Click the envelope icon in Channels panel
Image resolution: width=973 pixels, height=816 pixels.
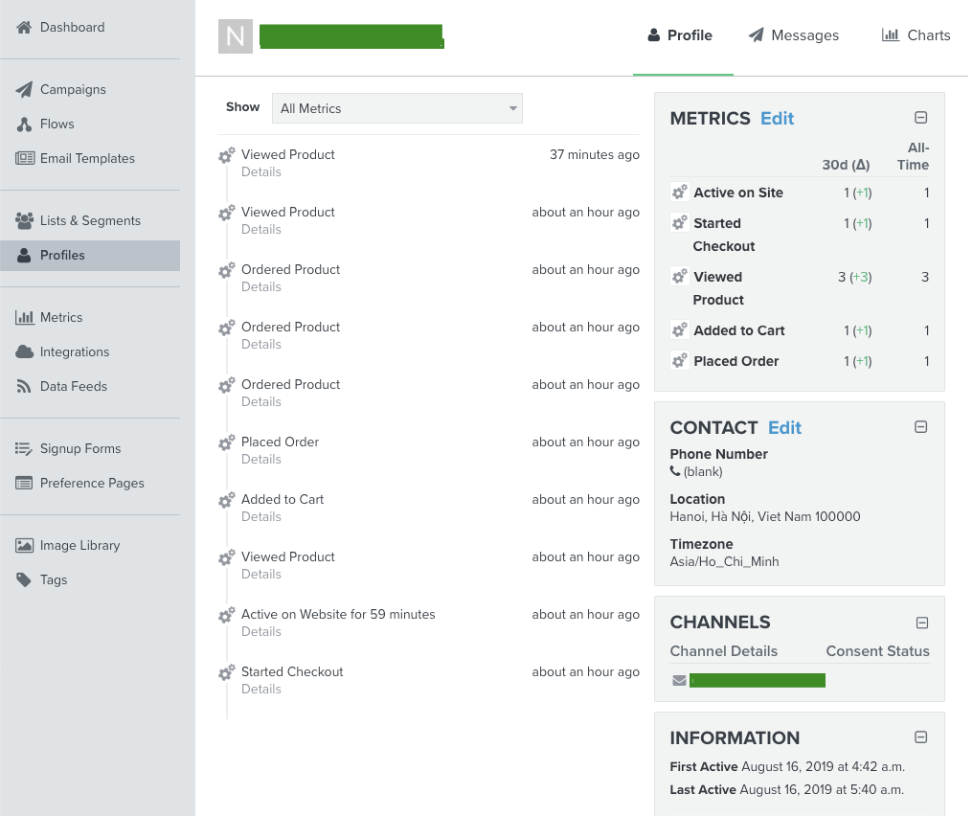click(679, 681)
